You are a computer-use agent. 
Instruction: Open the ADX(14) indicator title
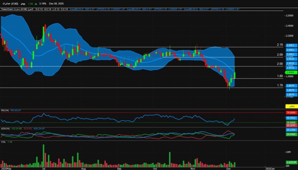tap(5, 128)
